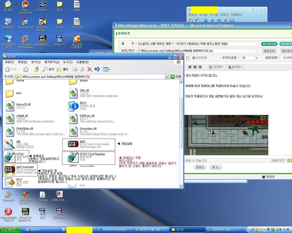Screen dimensions: 292x233
Task: Open the Macromedia Flash 8 desktop icon
Action: tap(9, 215)
